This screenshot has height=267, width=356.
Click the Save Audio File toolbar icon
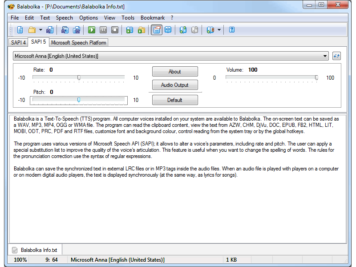pos(65,30)
